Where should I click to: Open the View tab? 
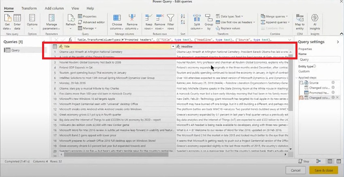click(x=75, y=8)
